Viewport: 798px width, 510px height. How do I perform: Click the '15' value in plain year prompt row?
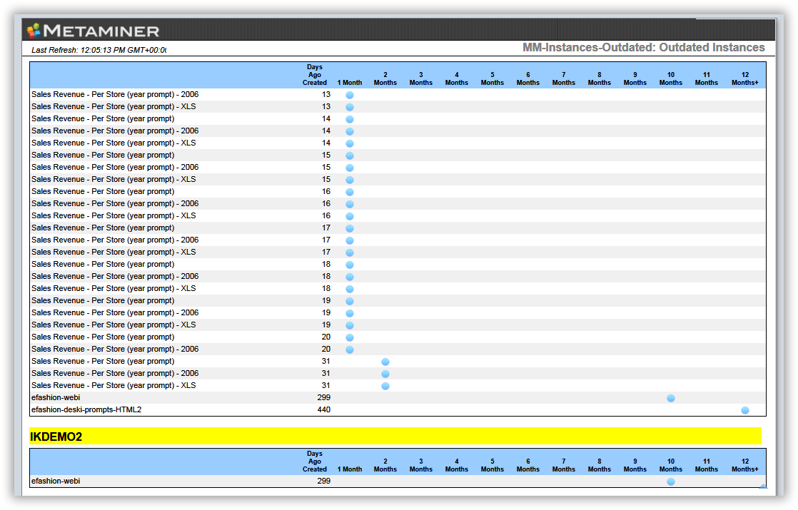pos(325,155)
